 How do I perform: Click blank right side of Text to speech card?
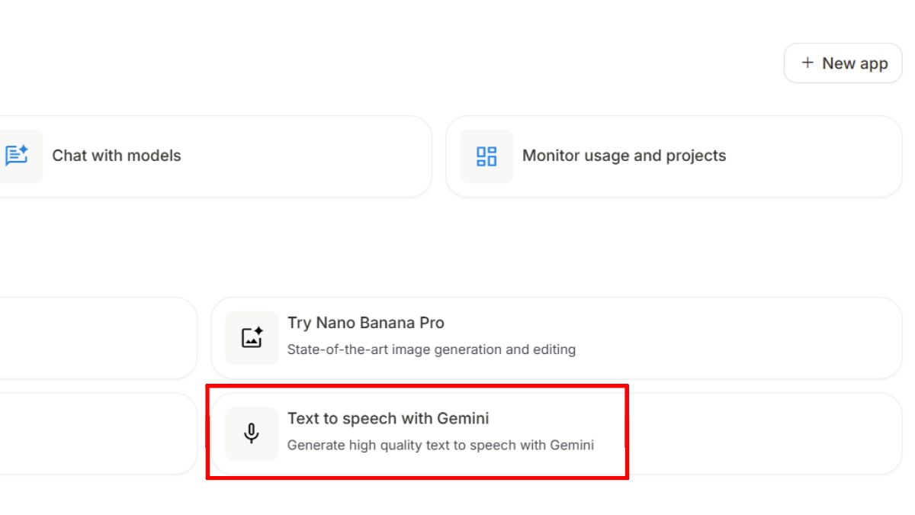pos(762,433)
